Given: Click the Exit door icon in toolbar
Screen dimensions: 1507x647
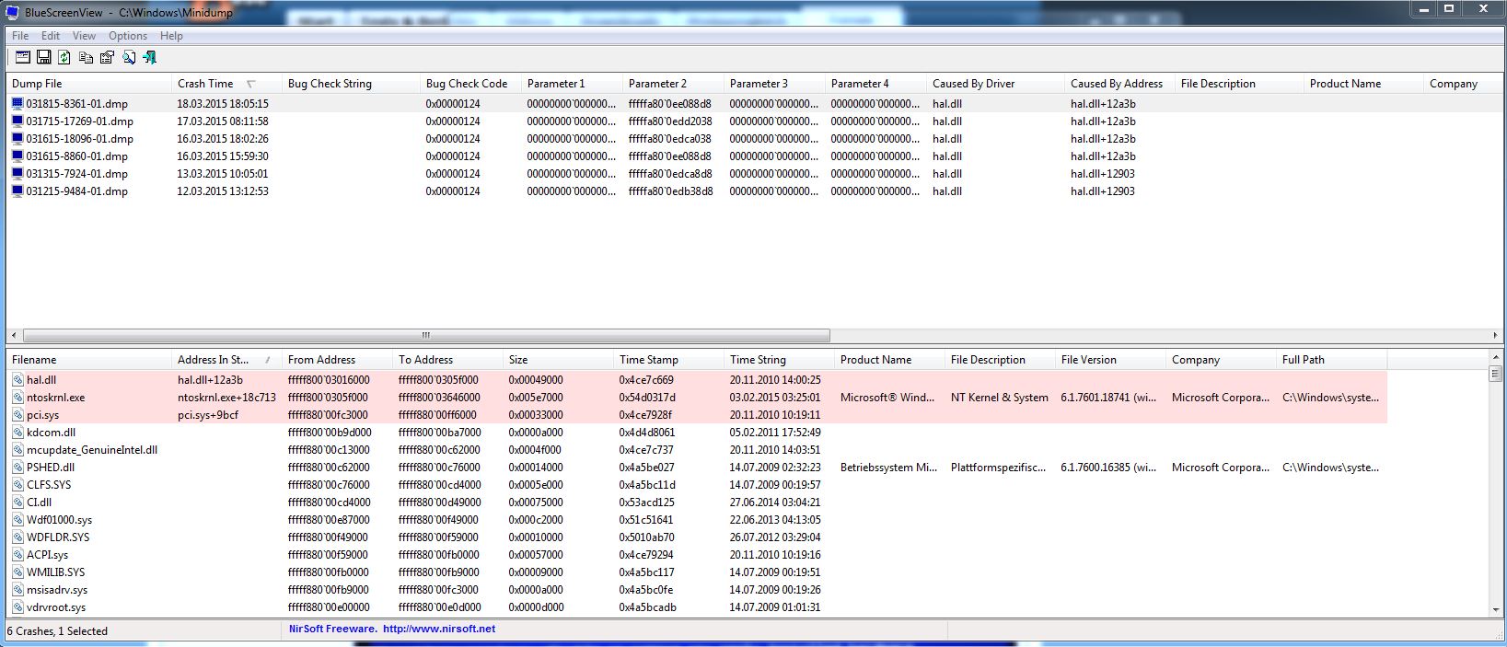Looking at the screenshot, I should [x=149, y=57].
